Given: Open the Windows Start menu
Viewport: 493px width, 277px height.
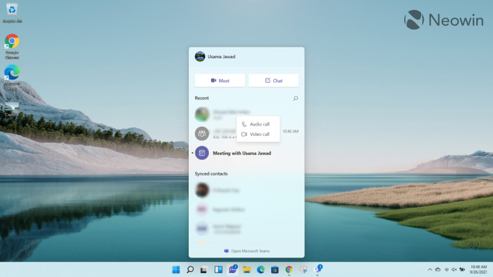Looking at the screenshot, I should [x=176, y=269].
